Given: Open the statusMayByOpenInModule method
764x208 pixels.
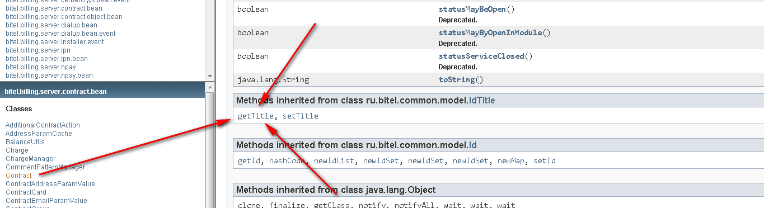Looking at the screenshot, I should 490,33.
